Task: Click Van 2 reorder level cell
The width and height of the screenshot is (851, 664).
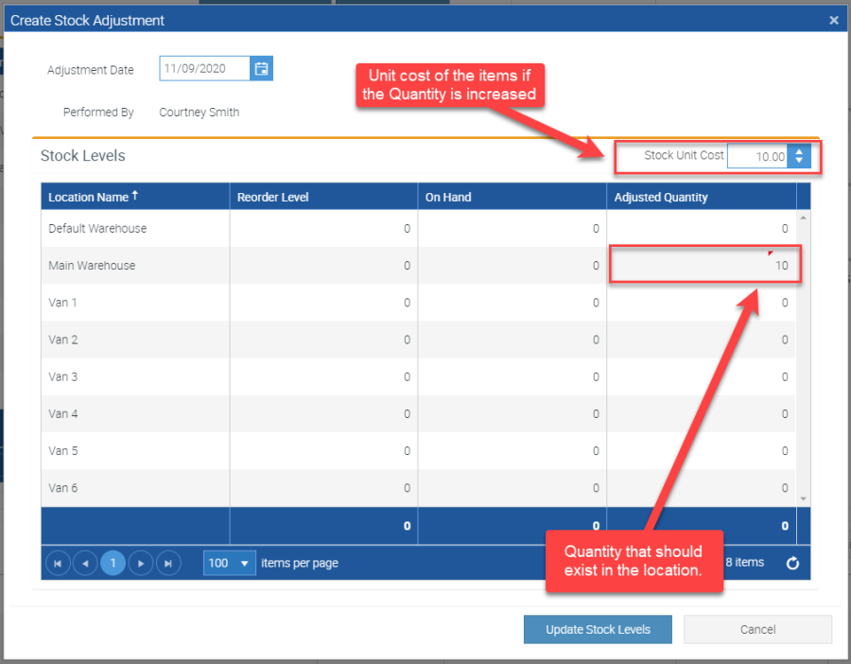Action: pyautogui.click(x=323, y=340)
